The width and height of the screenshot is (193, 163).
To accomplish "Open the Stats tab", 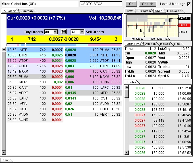I will tap(130, 11).
